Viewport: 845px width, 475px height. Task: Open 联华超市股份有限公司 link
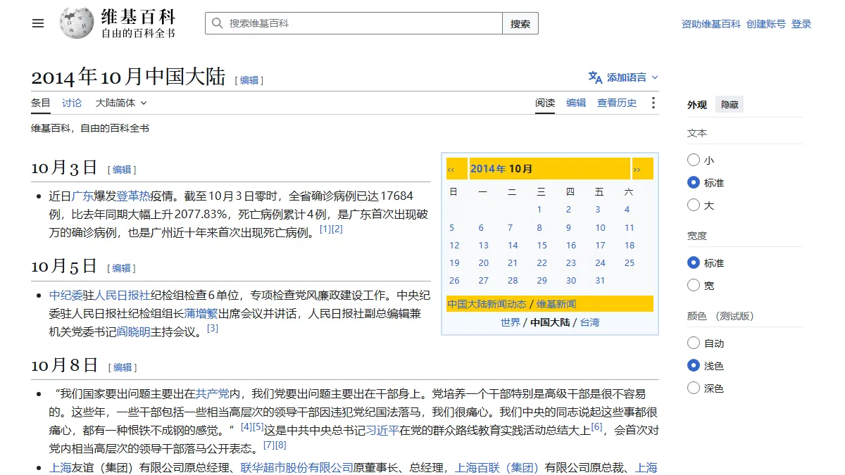297,468
